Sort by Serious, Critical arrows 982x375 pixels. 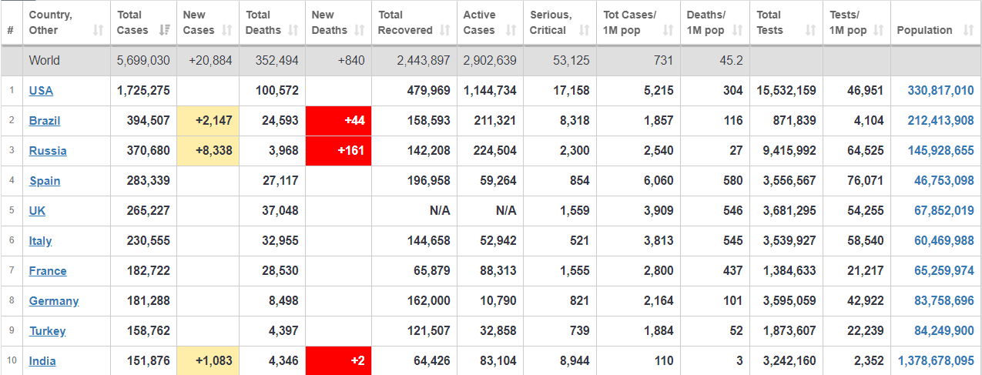coord(584,30)
